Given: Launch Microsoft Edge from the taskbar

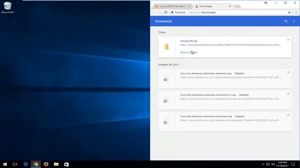Looking at the screenshot, I should 26,164.
